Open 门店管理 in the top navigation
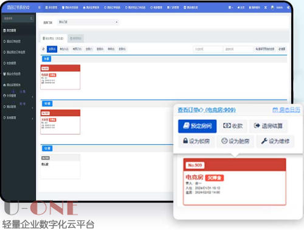 [173, 7]
